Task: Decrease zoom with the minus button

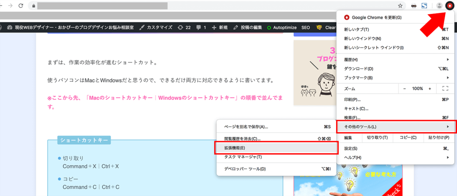Action: pyautogui.click(x=404, y=88)
